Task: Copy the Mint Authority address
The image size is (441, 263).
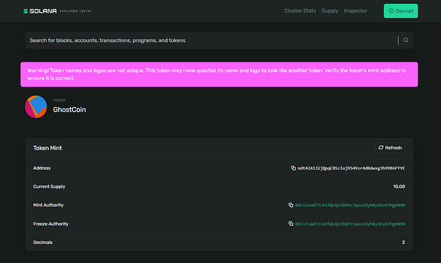Action: pyautogui.click(x=290, y=205)
